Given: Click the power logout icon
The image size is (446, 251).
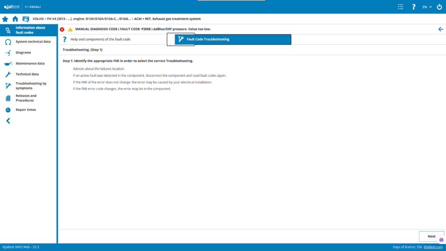Looking at the screenshot, I should 439,7.
